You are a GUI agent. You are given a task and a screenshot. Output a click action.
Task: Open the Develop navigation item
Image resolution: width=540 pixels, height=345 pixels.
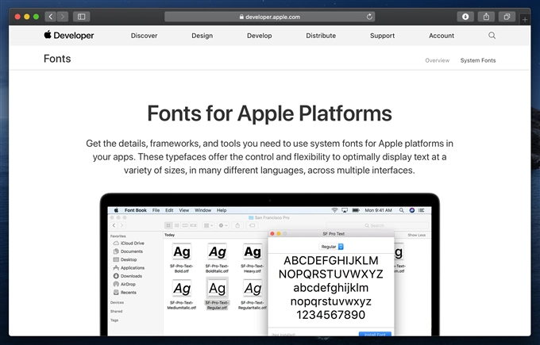point(260,36)
